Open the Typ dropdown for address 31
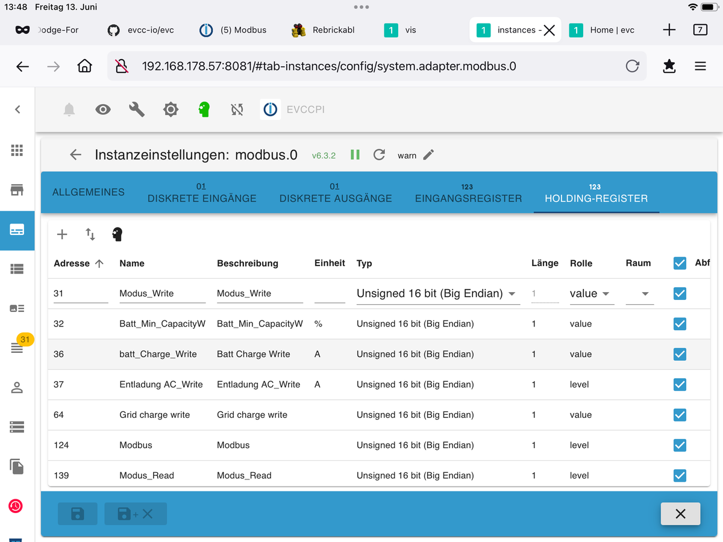 point(438,293)
